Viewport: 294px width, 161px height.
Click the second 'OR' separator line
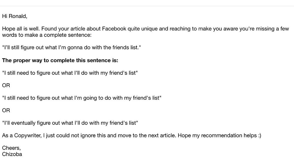point(6,110)
